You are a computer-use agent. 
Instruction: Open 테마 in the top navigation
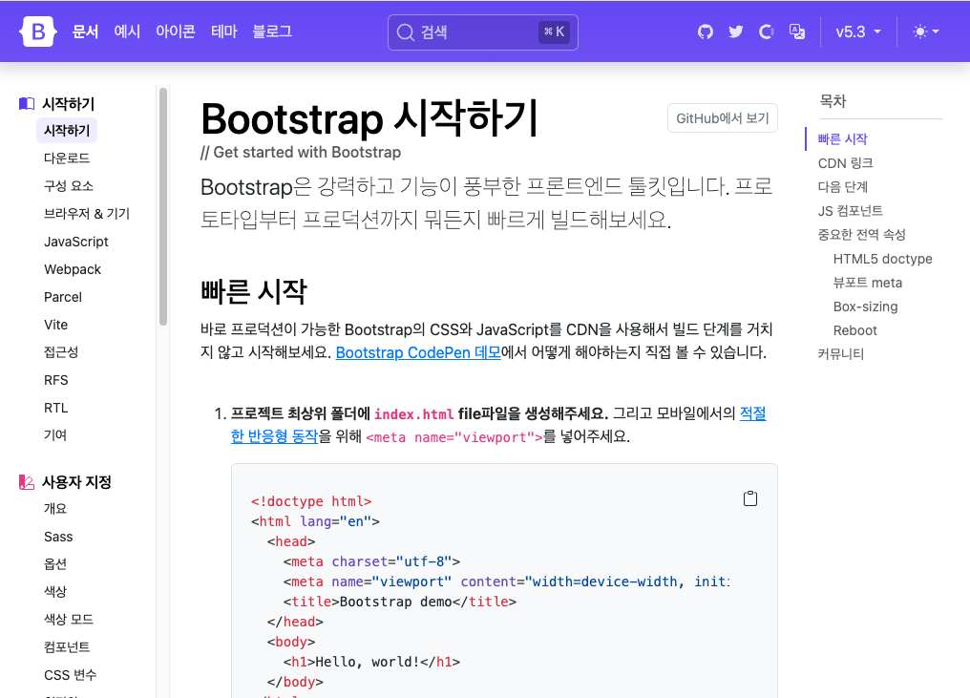pos(224,32)
